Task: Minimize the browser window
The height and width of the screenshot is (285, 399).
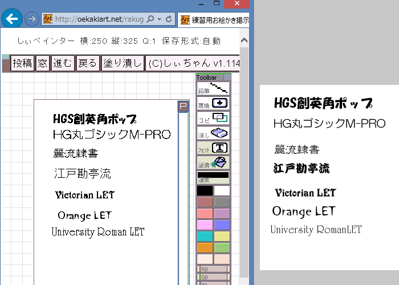Action: click(x=202, y=4)
